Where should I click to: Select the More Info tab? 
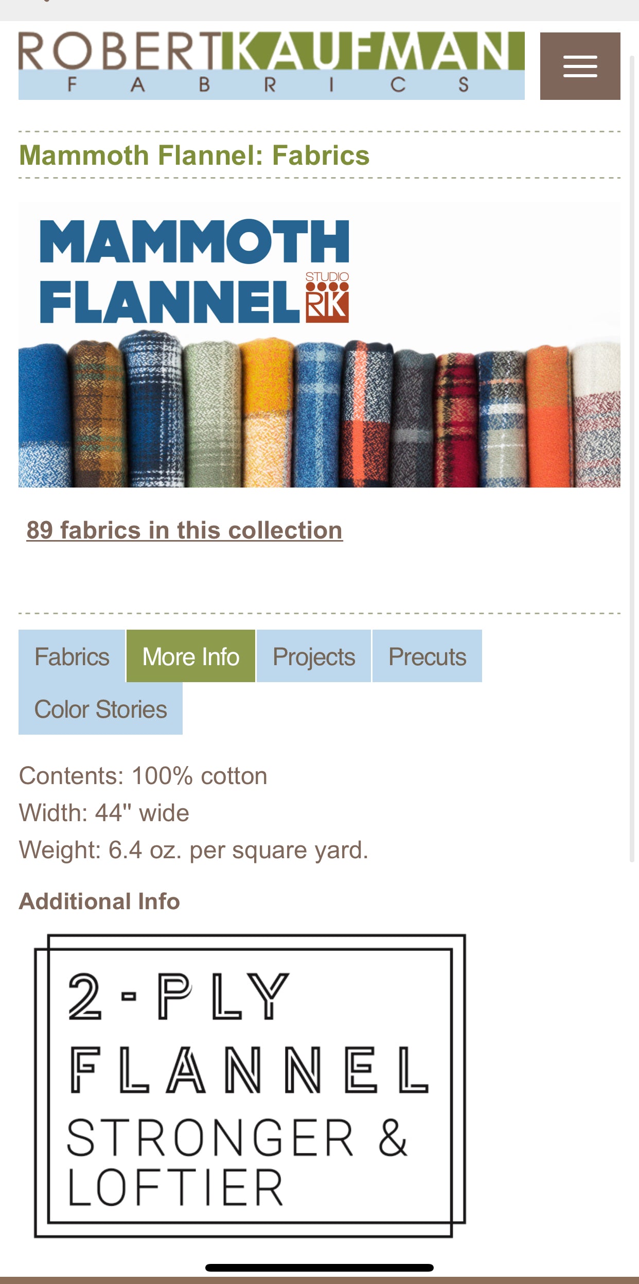click(191, 656)
